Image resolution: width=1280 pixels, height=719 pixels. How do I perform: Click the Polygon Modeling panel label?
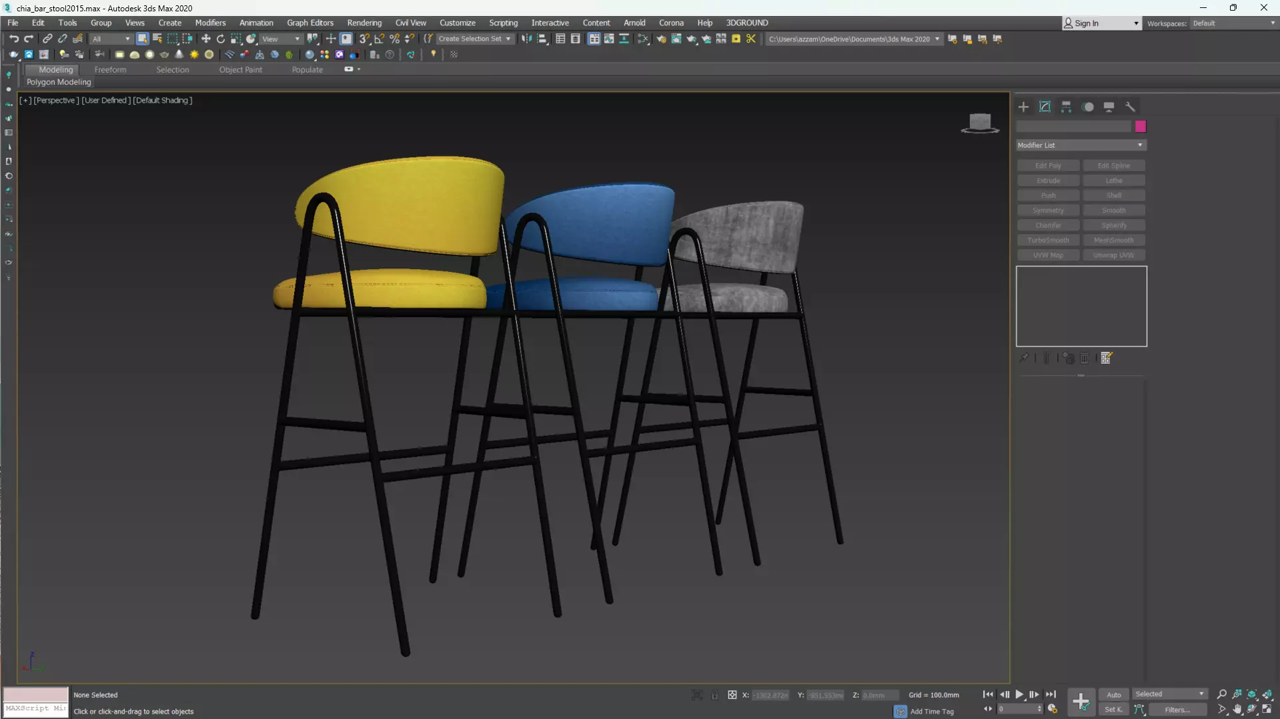pos(59,82)
